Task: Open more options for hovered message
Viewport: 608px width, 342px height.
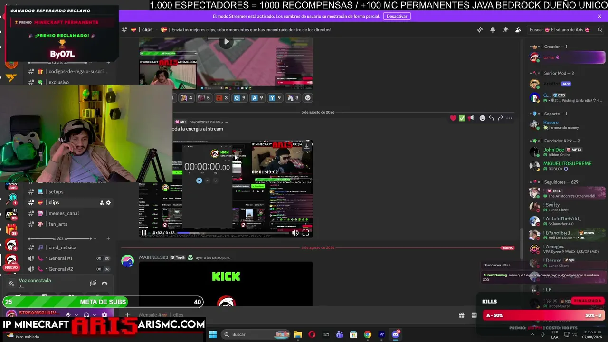Action: coord(509,118)
